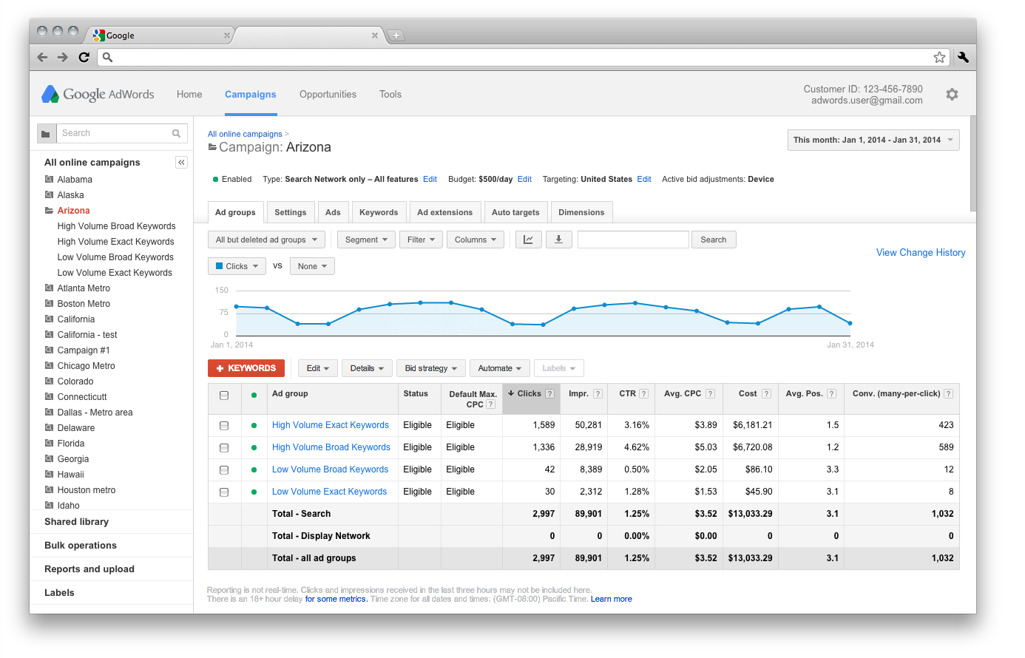Check the High Volume Exact Keywords row checkbox
Screen dimensions: 1025x658
coord(224,425)
